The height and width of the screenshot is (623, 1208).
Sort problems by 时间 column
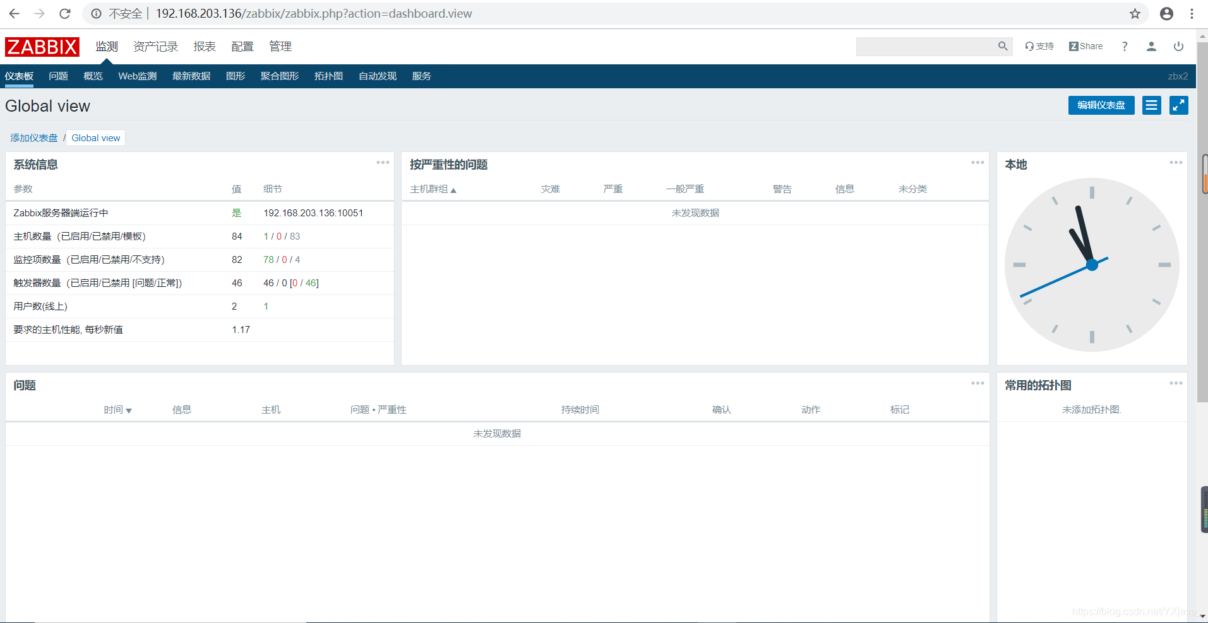pyautogui.click(x=118, y=410)
